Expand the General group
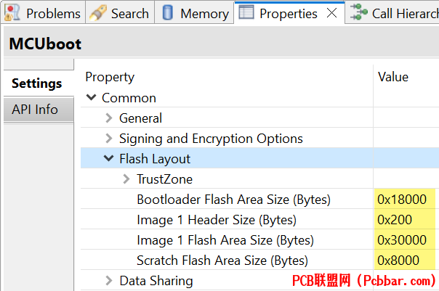 click(109, 118)
